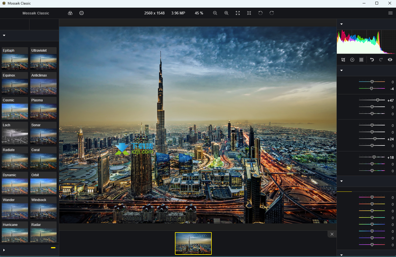Select the Crop tool

[x=343, y=60]
